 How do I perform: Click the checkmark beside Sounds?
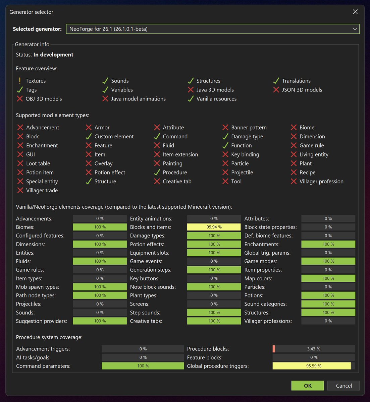[x=105, y=81]
